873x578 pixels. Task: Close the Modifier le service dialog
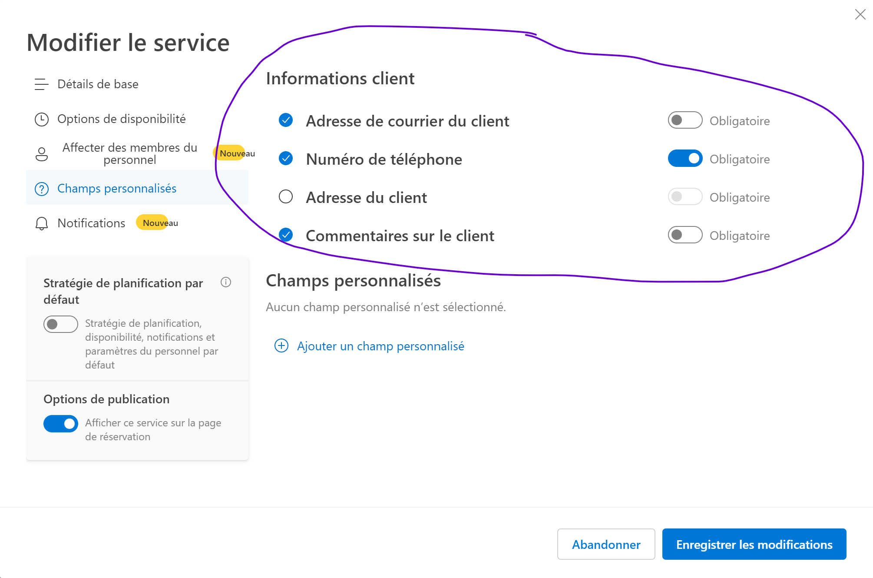pyautogui.click(x=860, y=14)
